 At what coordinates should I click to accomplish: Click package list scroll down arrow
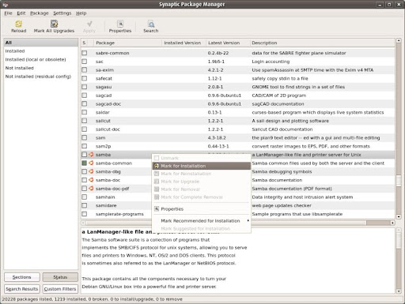point(399,216)
